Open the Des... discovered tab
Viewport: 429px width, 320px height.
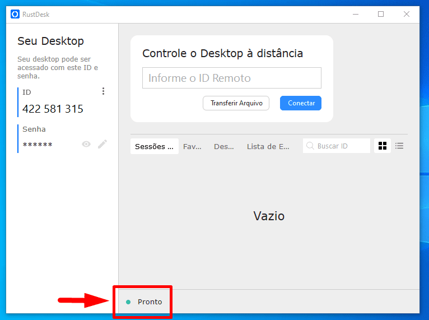(x=224, y=146)
